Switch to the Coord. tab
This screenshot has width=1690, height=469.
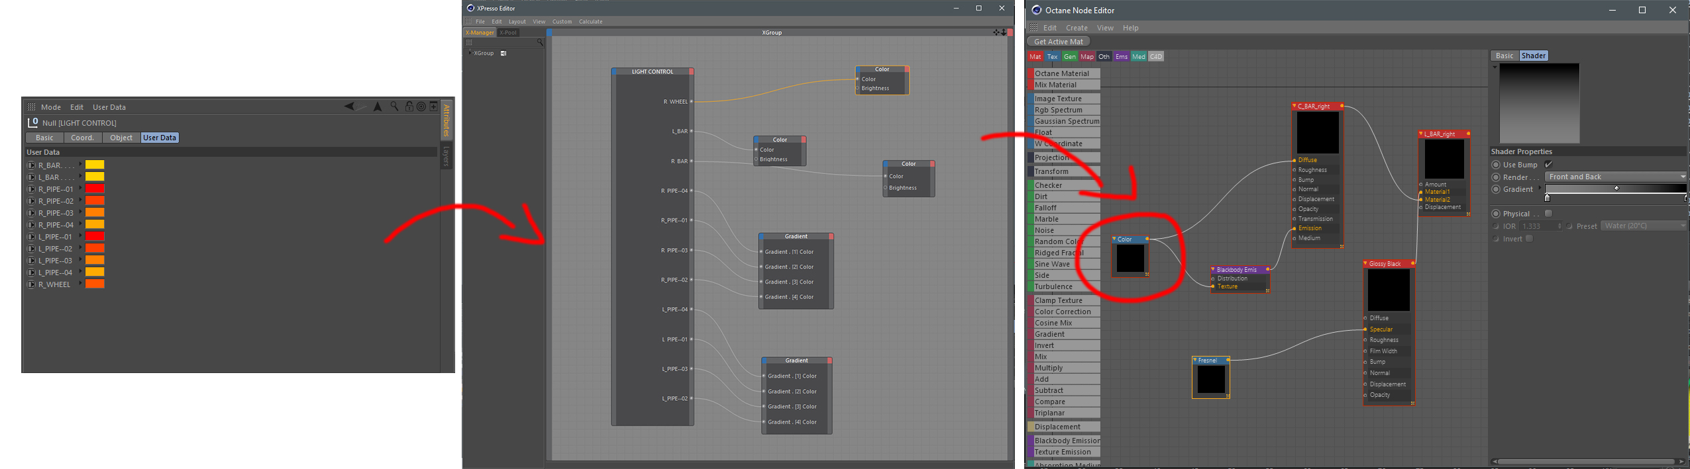point(83,138)
